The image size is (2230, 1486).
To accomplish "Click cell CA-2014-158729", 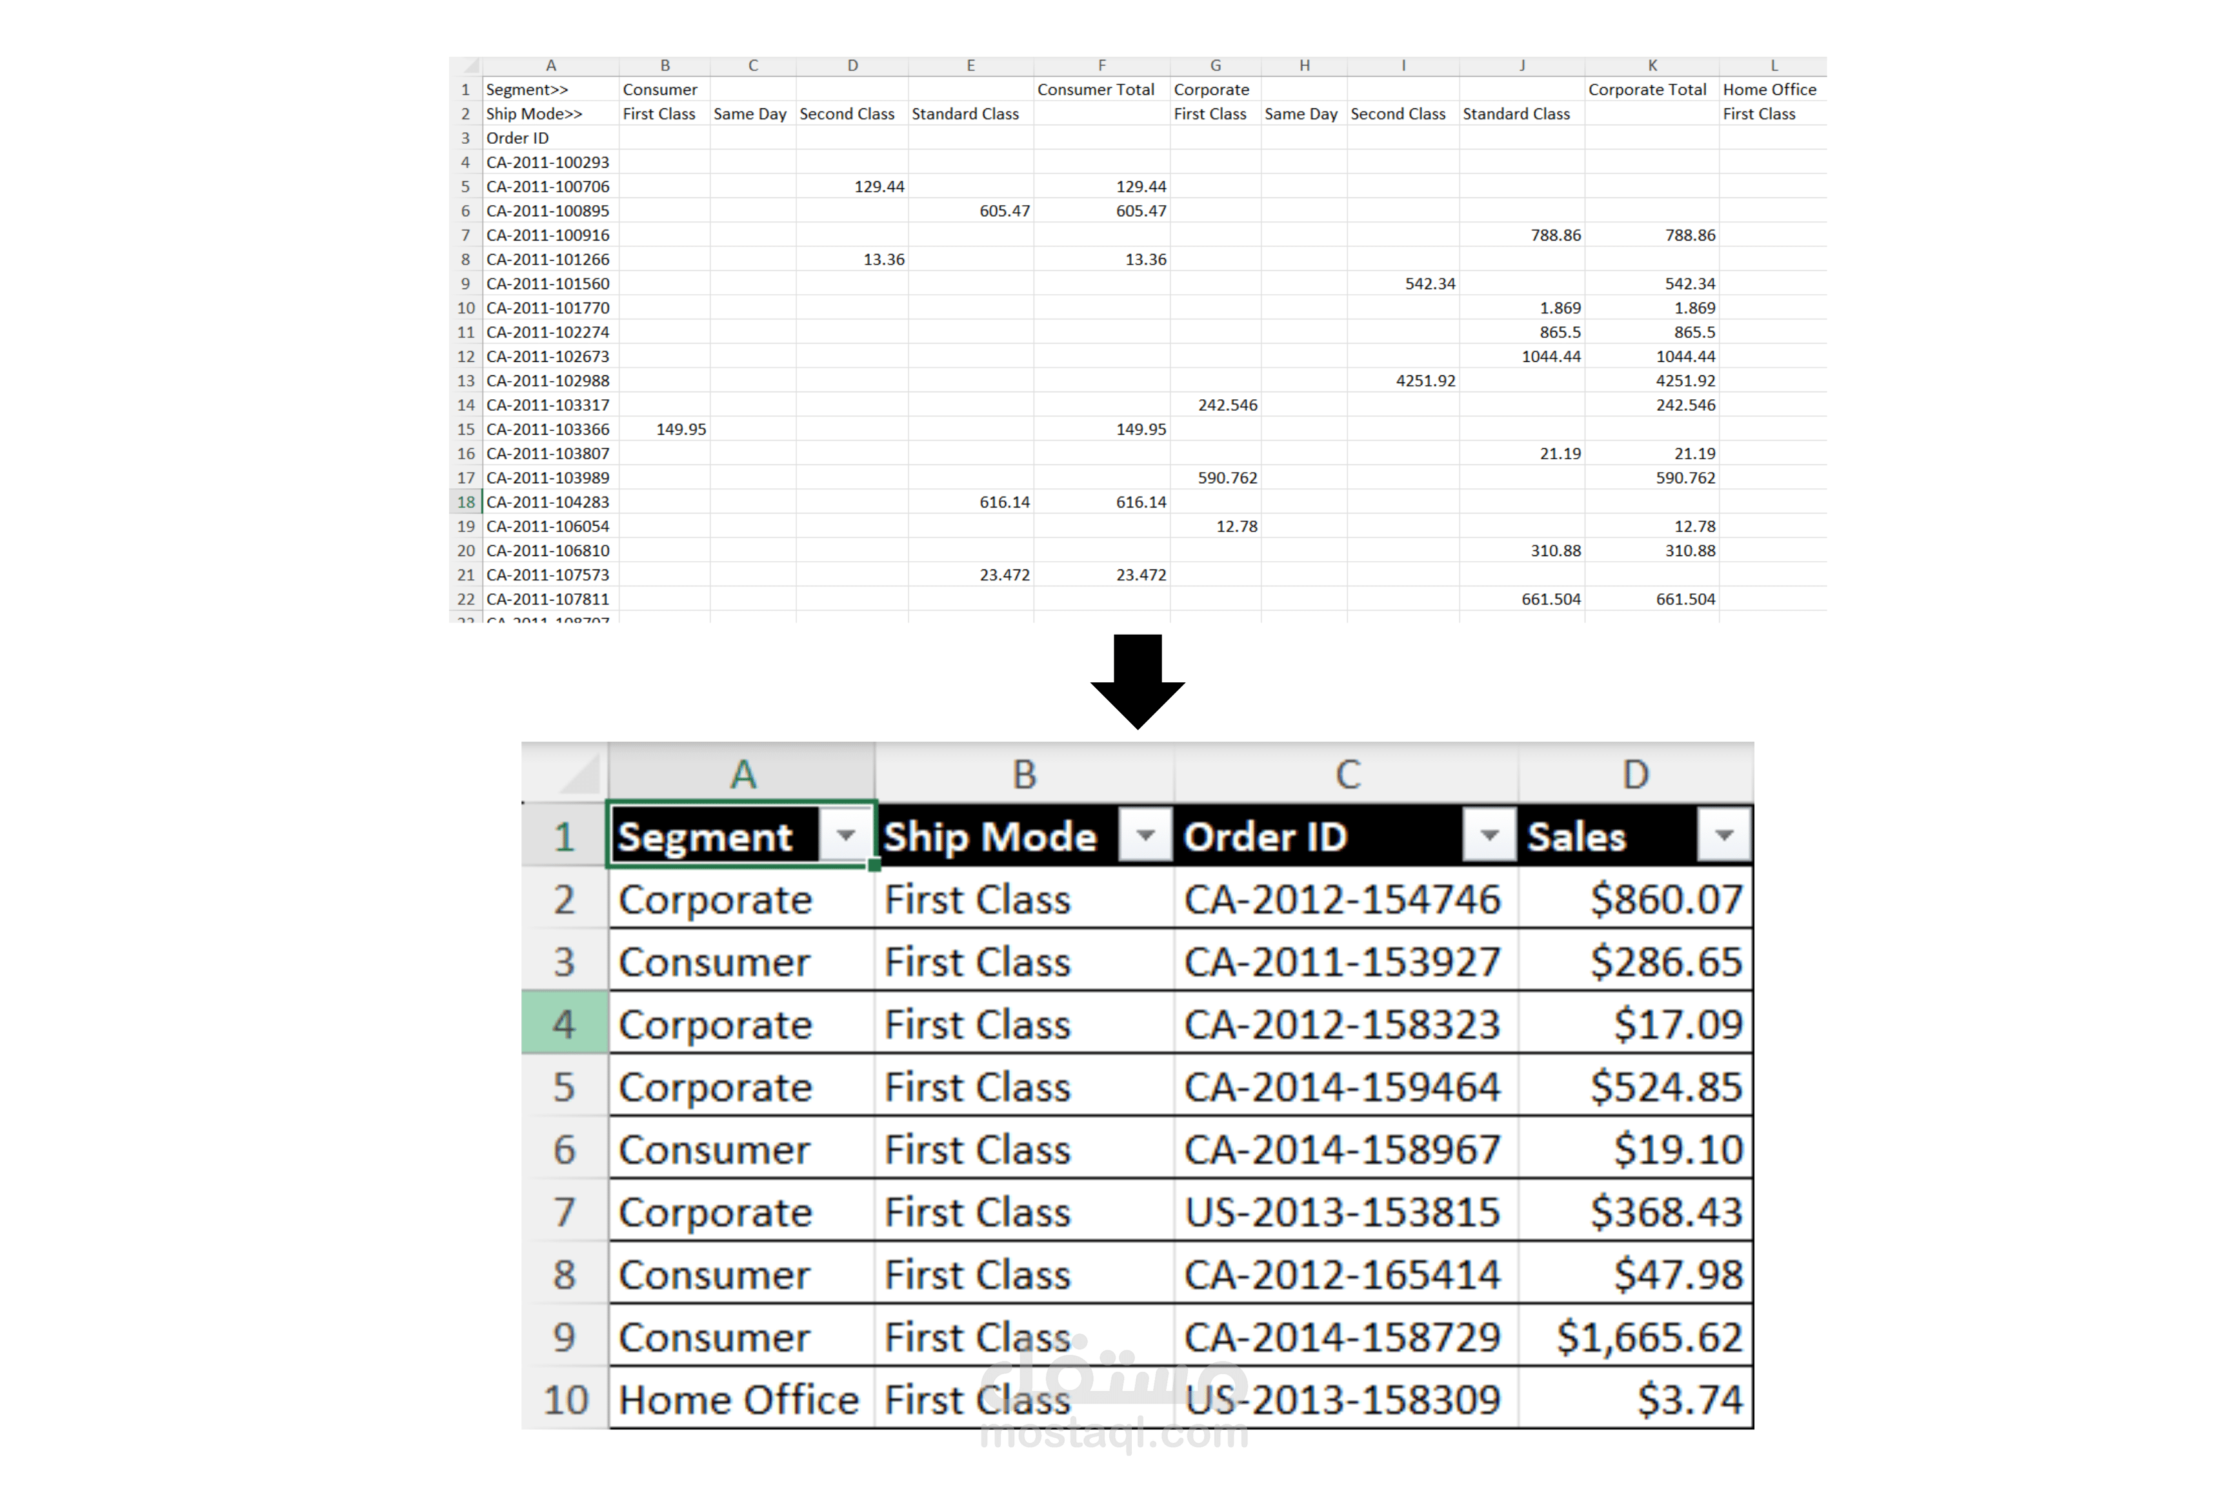I will coord(1347,1336).
